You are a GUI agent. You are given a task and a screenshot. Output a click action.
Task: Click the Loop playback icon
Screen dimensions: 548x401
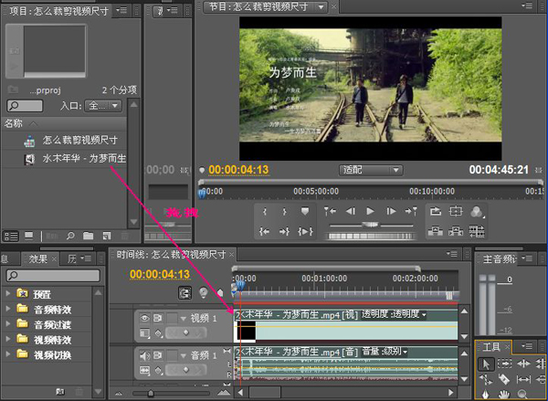(x=436, y=211)
